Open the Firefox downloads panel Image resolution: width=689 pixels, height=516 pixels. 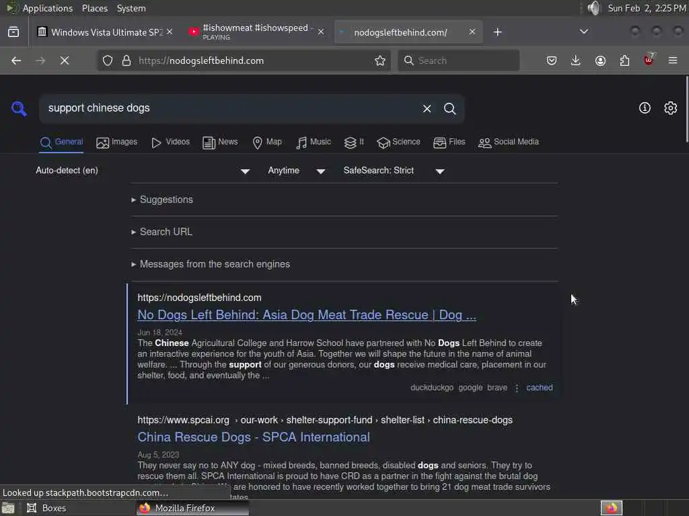tap(576, 60)
